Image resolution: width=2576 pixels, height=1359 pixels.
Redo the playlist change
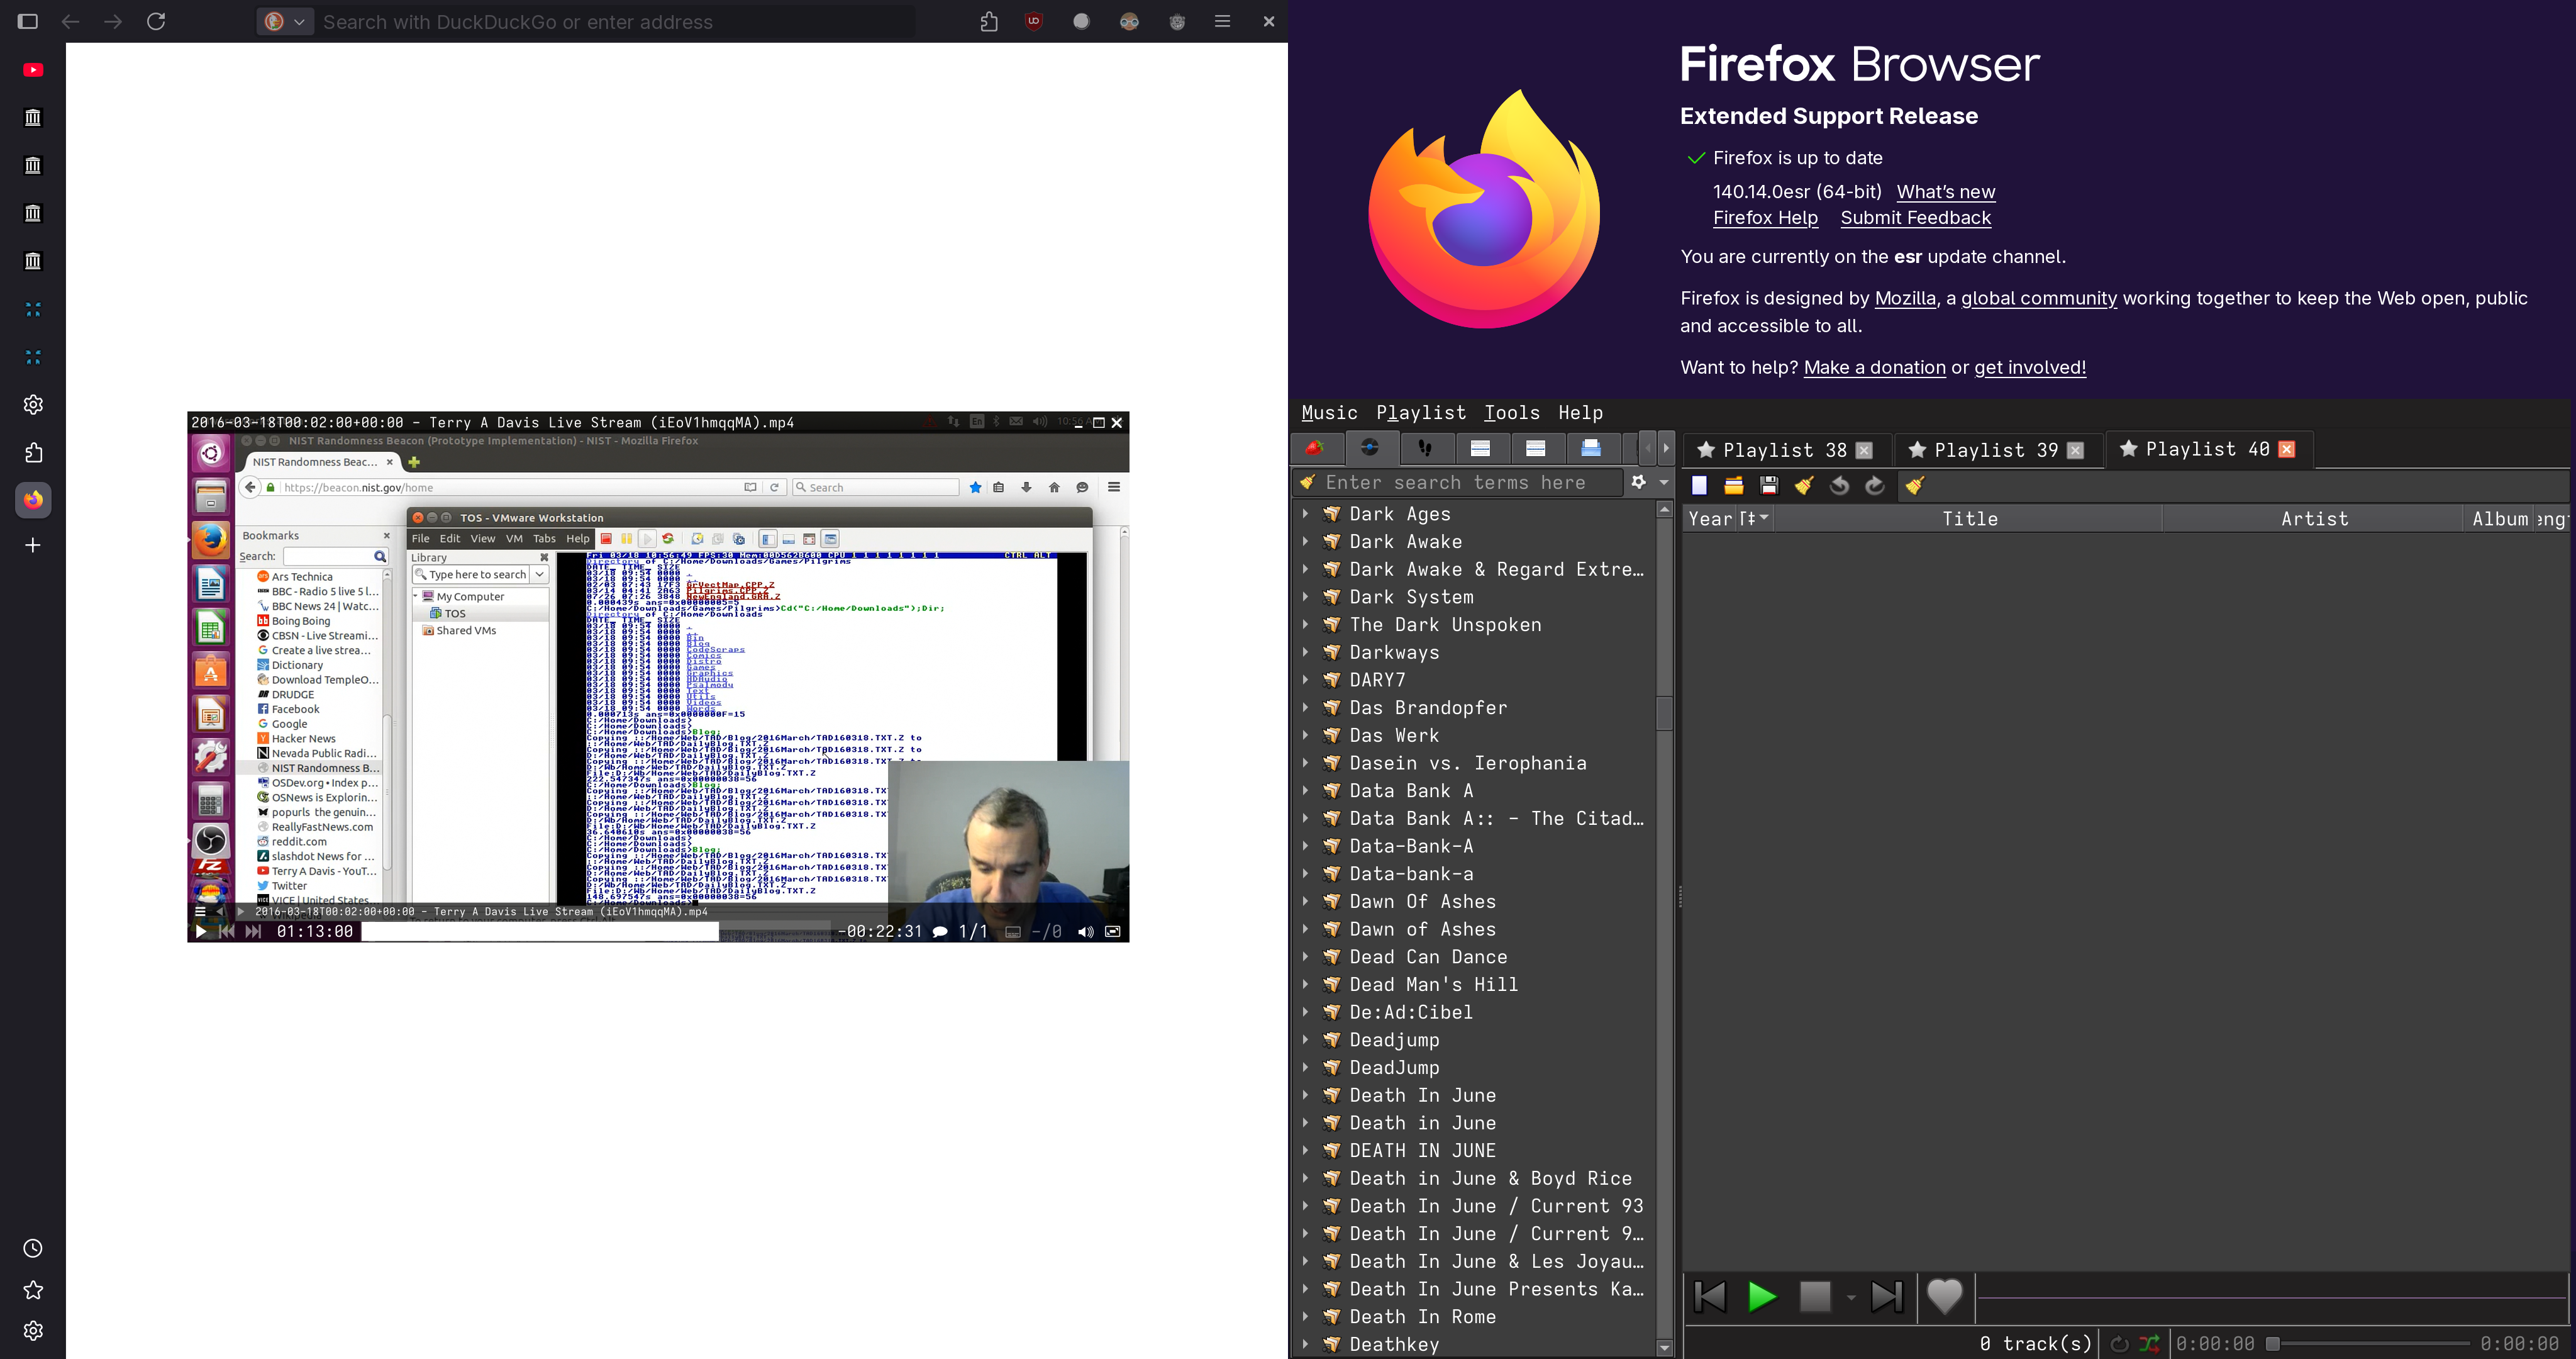(1875, 485)
